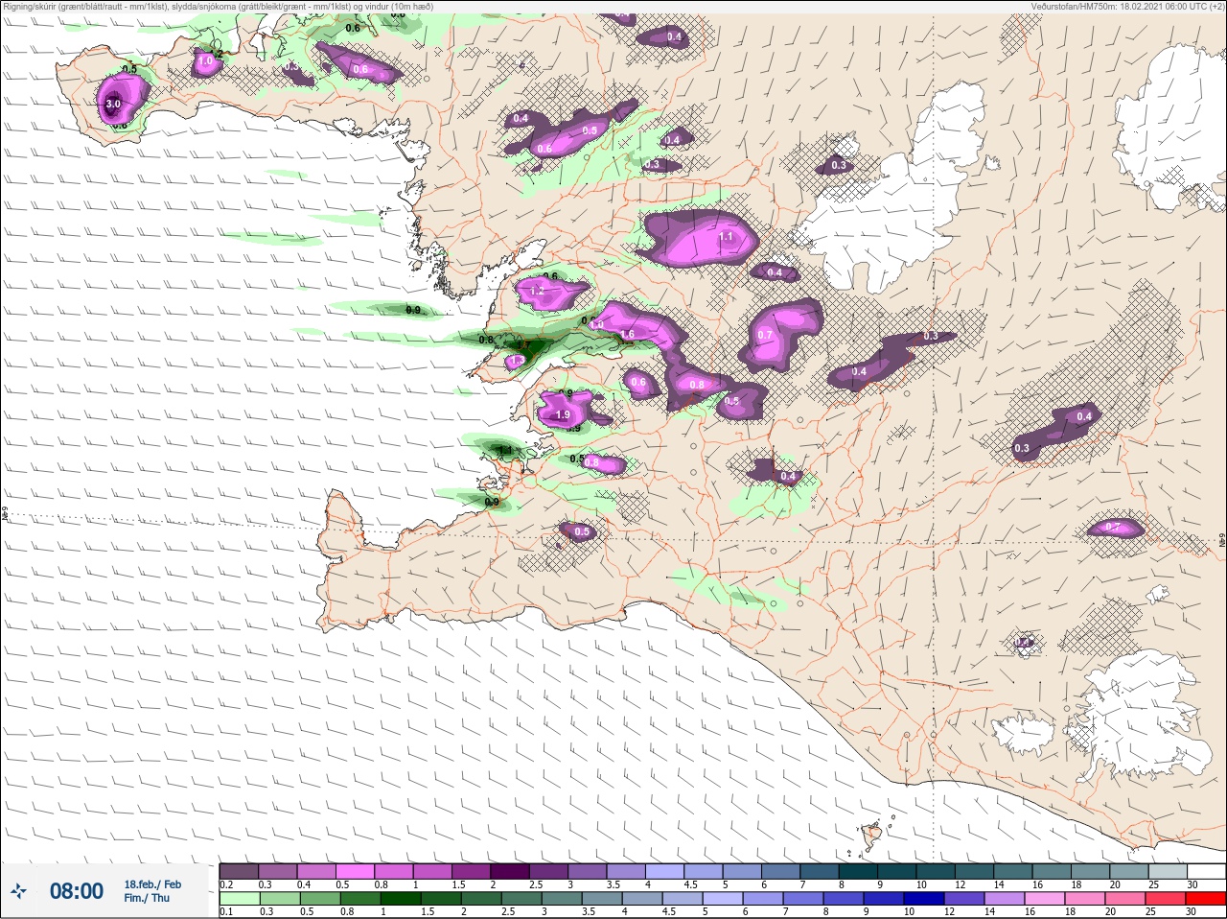Image resolution: width=1227 pixels, height=919 pixels.
Task: Pick lower legend deep blue swatch at 10
Action: (925, 899)
